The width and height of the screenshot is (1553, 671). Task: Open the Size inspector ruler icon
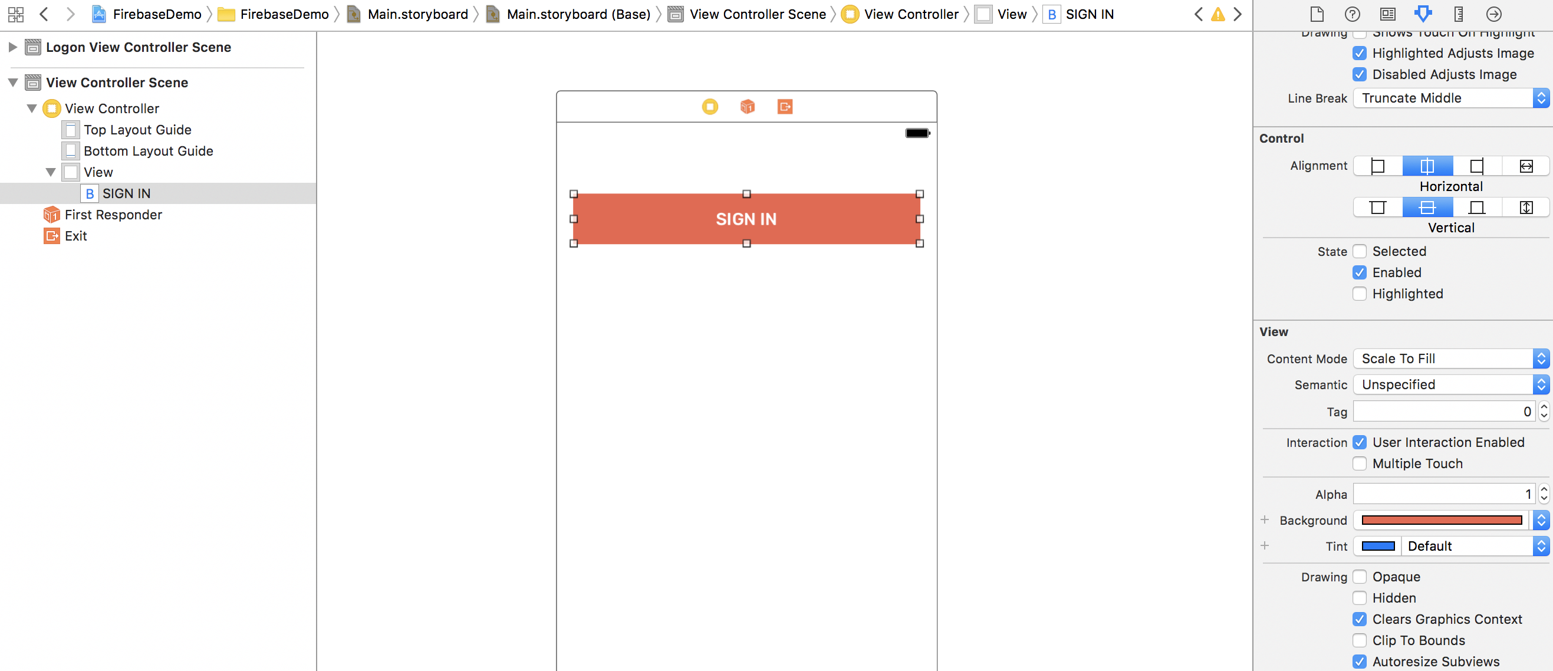click(x=1458, y=14)
